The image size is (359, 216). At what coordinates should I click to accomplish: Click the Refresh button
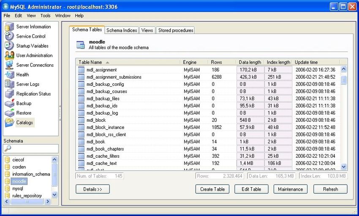330,189
